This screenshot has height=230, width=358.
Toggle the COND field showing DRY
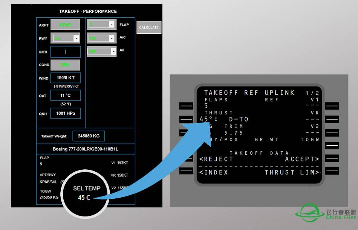click(65, 65)
